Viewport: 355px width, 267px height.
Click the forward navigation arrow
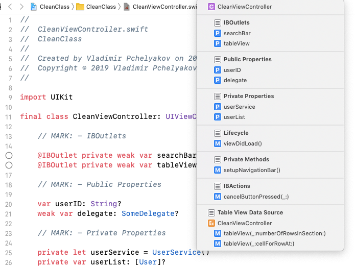(x=21, y=7)
